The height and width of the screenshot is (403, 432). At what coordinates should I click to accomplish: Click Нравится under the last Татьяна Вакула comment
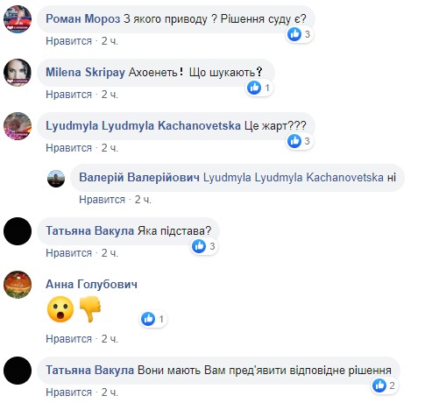(68, 392)
